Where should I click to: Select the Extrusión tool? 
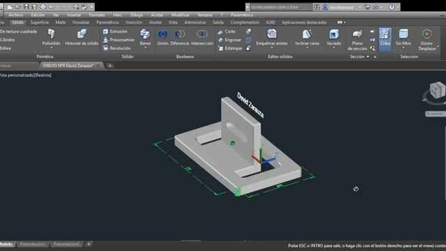click(115, 31)
